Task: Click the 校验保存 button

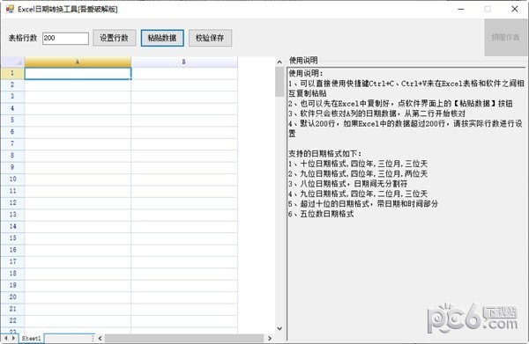Action: 210,38
